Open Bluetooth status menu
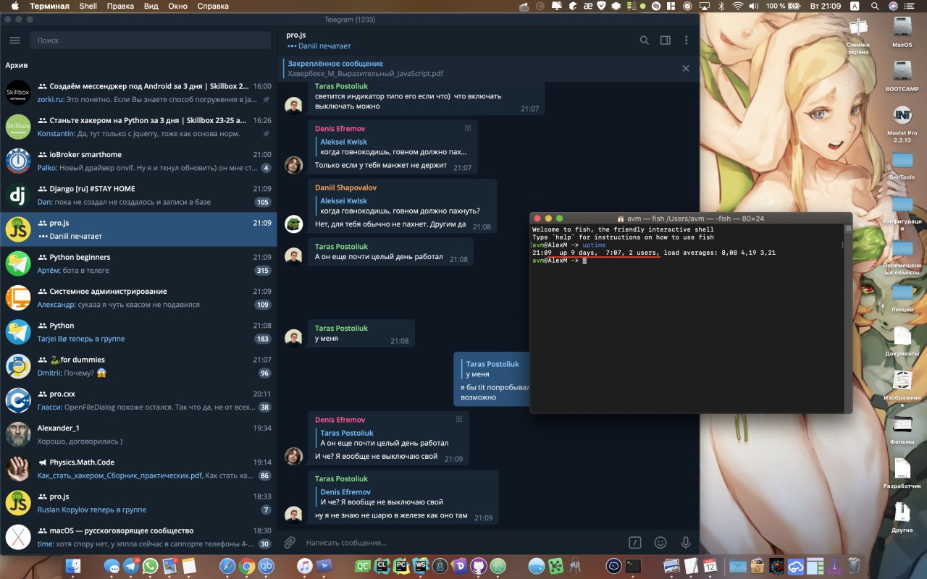This screenshot has width=927, height=579. pyautogui.click(x=721, y=6)
